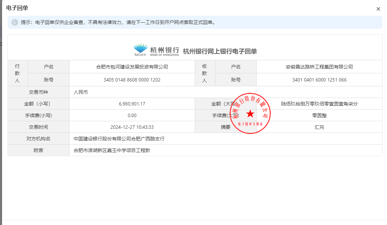
Task: Click the 电子回单 dialog title
Action: point(17,8)
